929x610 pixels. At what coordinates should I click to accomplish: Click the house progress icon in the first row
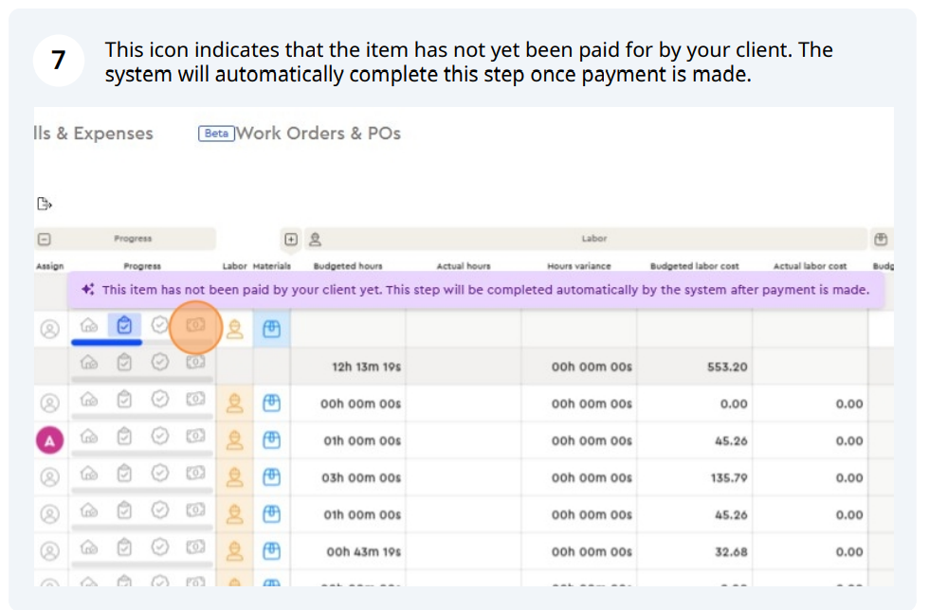click(89, 326)
